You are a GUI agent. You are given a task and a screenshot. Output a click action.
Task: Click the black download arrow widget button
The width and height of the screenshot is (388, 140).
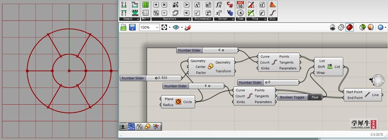(123, 127)
